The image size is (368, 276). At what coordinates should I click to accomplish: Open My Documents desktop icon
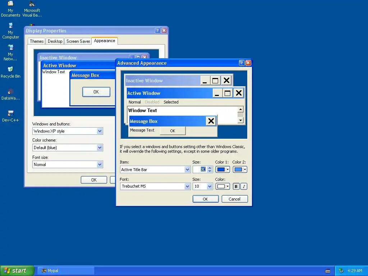click(x=10, y=9)
